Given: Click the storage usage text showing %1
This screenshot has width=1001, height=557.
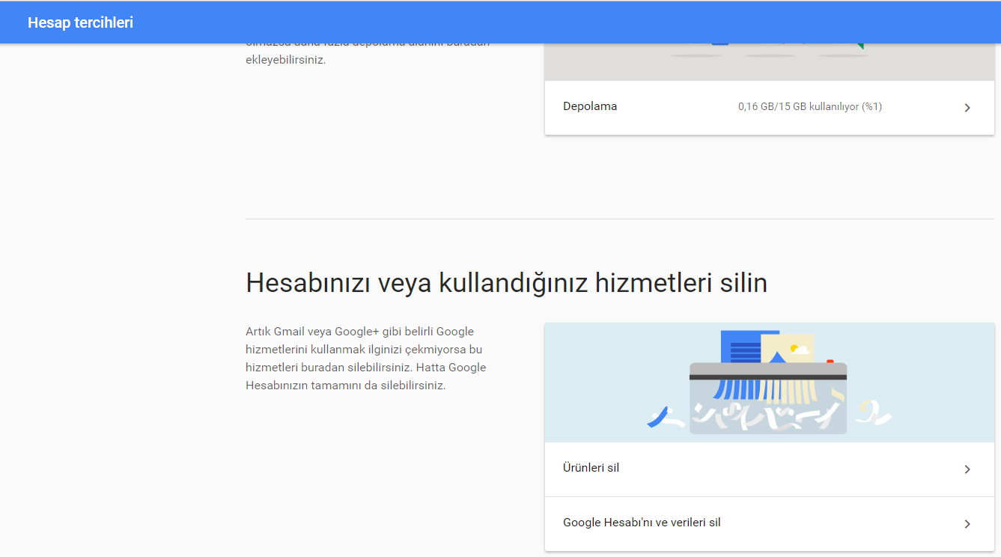Looking at the screenshot, I should 809,106.
